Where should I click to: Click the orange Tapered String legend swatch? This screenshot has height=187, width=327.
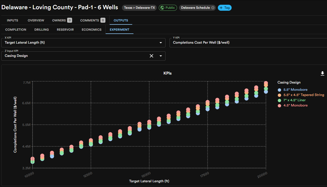coord(279,95)
